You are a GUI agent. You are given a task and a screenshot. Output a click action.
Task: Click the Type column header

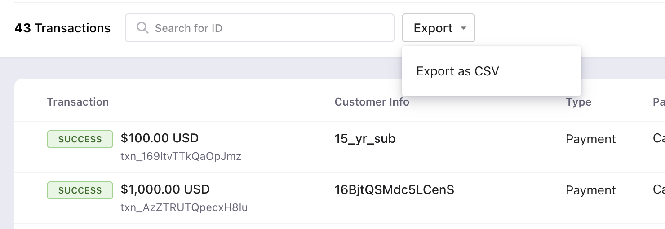tap(578, 102)
